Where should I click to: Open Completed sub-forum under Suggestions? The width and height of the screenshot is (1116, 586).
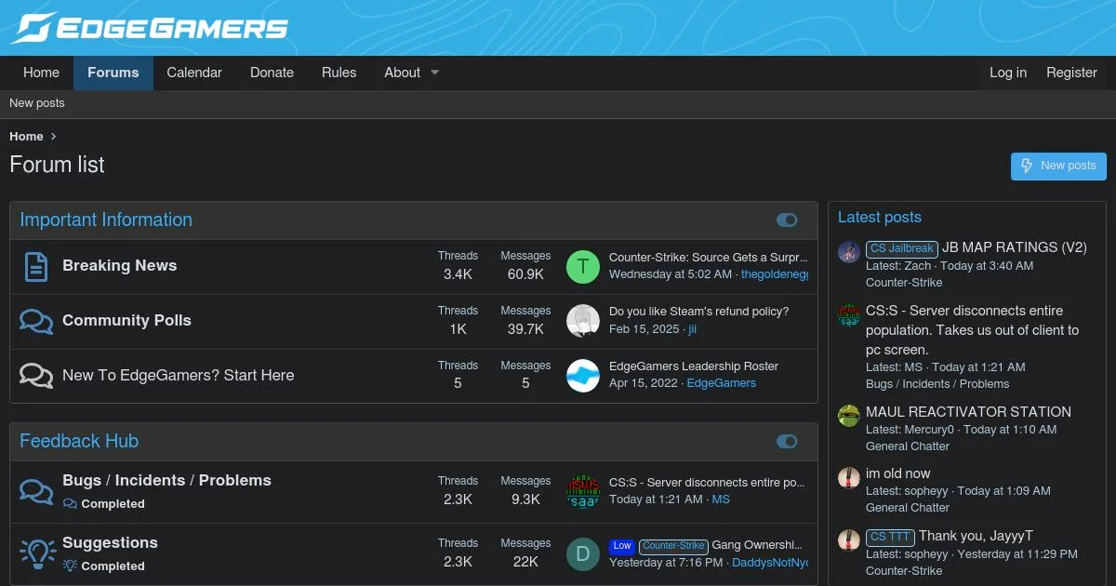(x=113, y=566)
